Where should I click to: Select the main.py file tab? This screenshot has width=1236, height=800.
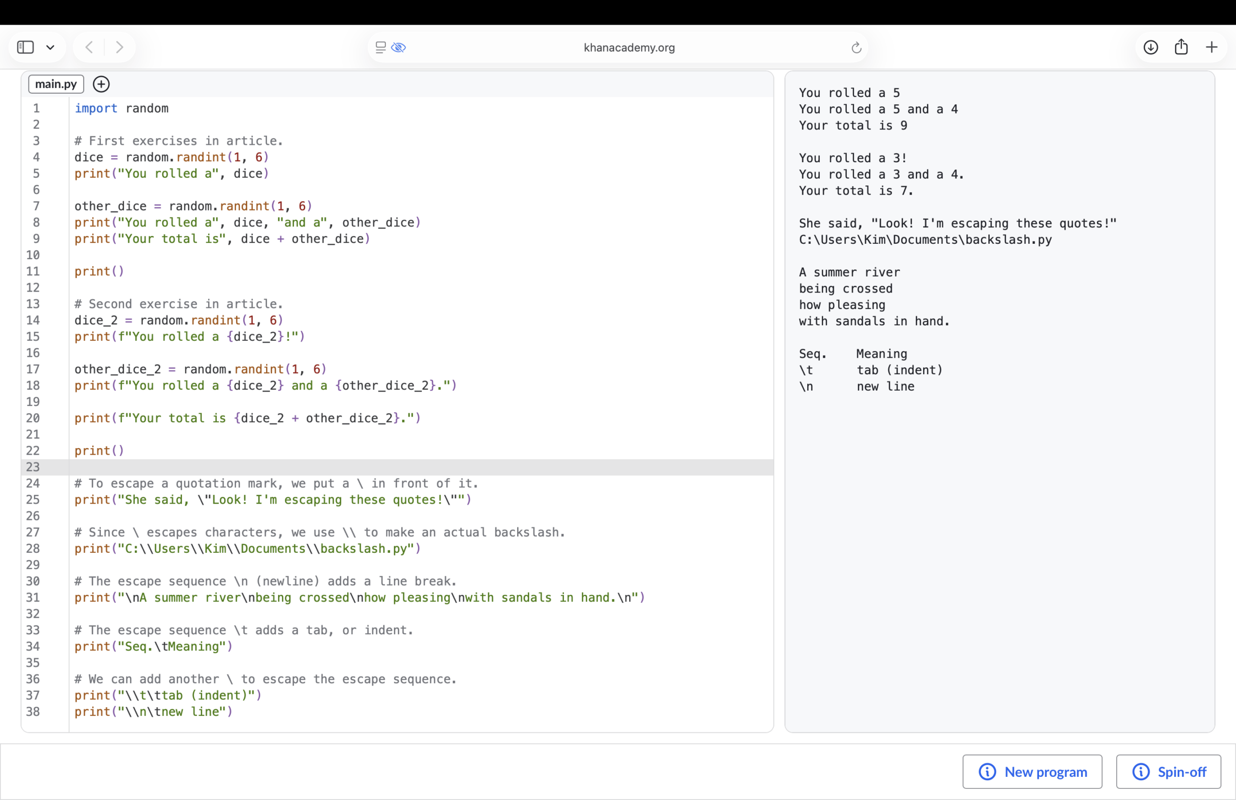[x=56, y=84]
